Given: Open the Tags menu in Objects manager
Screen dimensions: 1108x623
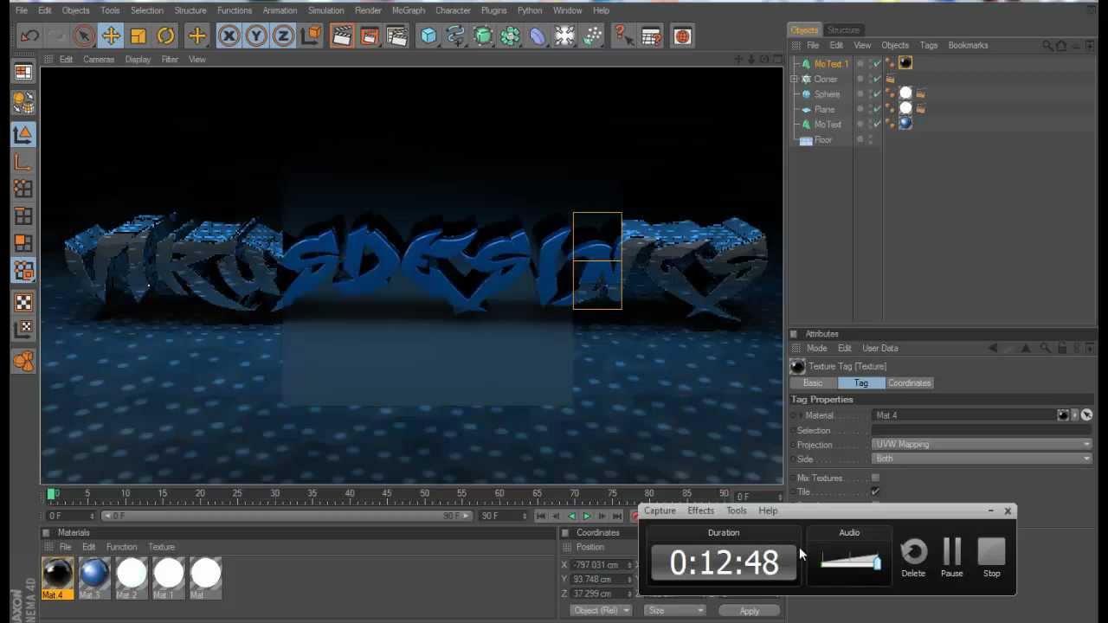Looking at the screenshot, I should tap(928, 46).
